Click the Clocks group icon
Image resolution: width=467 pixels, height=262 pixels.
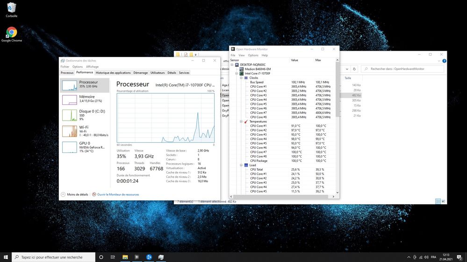(246, 78)
